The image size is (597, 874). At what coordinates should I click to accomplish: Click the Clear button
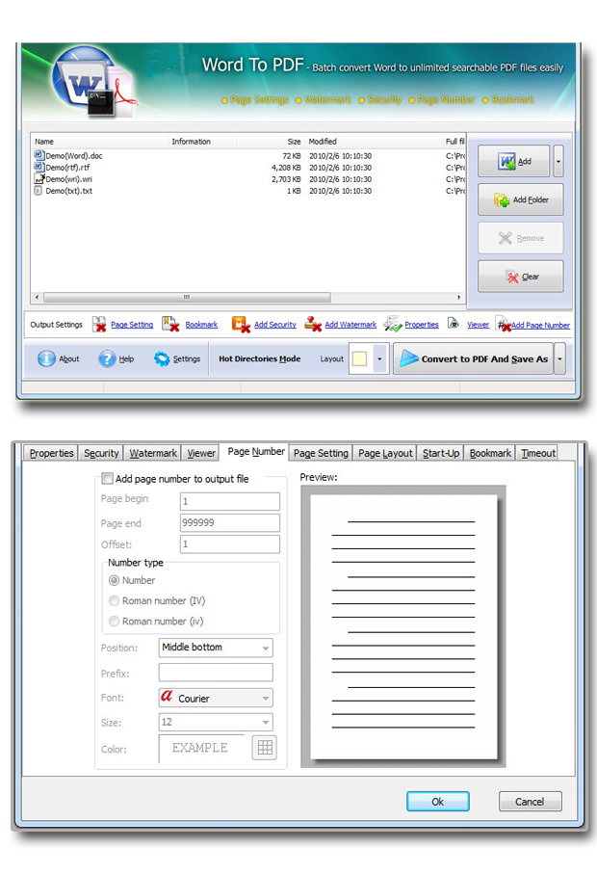(521, 277)
